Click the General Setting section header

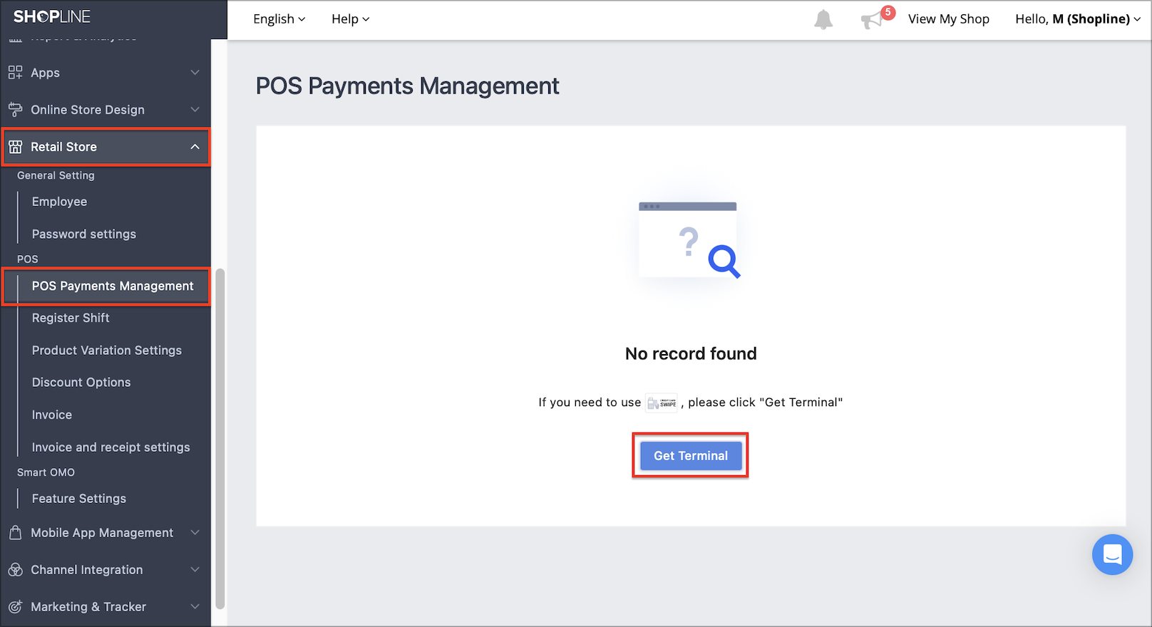[x=56, y=175]
